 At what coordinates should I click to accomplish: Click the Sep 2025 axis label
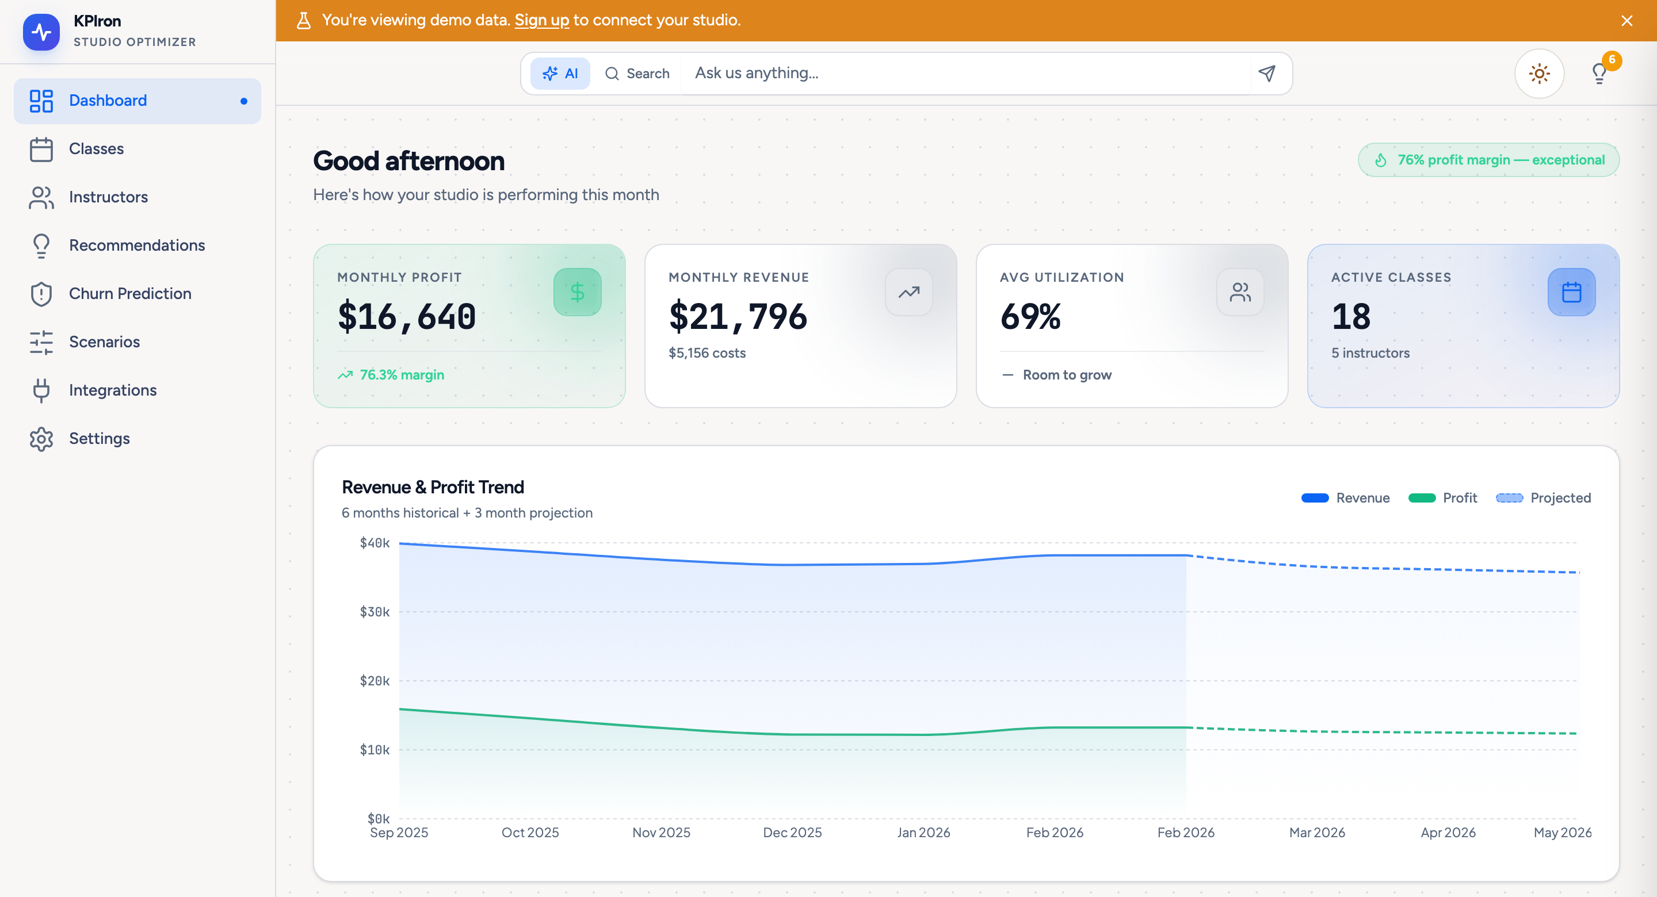399,833
